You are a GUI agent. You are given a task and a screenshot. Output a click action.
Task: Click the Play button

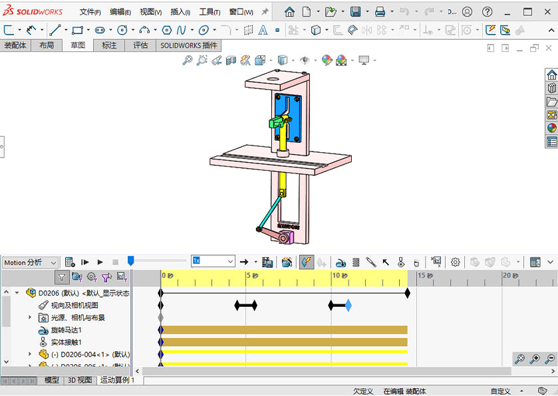coord(100,262)
